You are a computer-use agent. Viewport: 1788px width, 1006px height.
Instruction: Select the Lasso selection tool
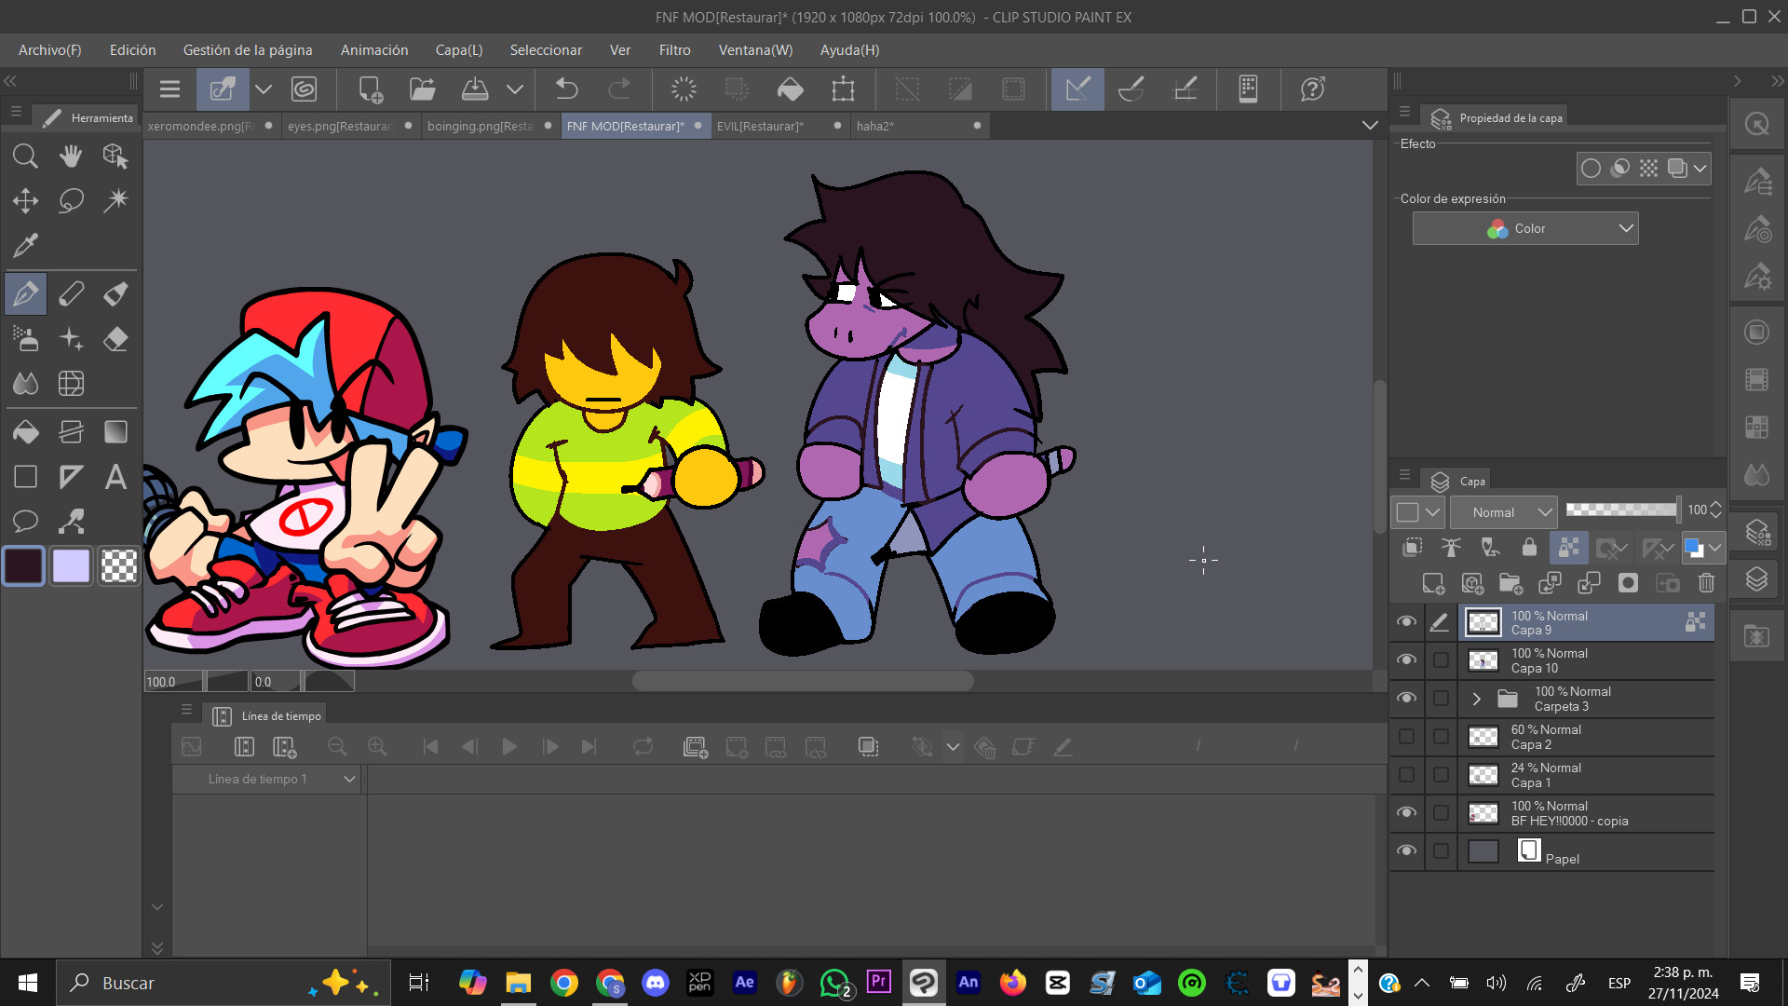[x=71, y=200]
